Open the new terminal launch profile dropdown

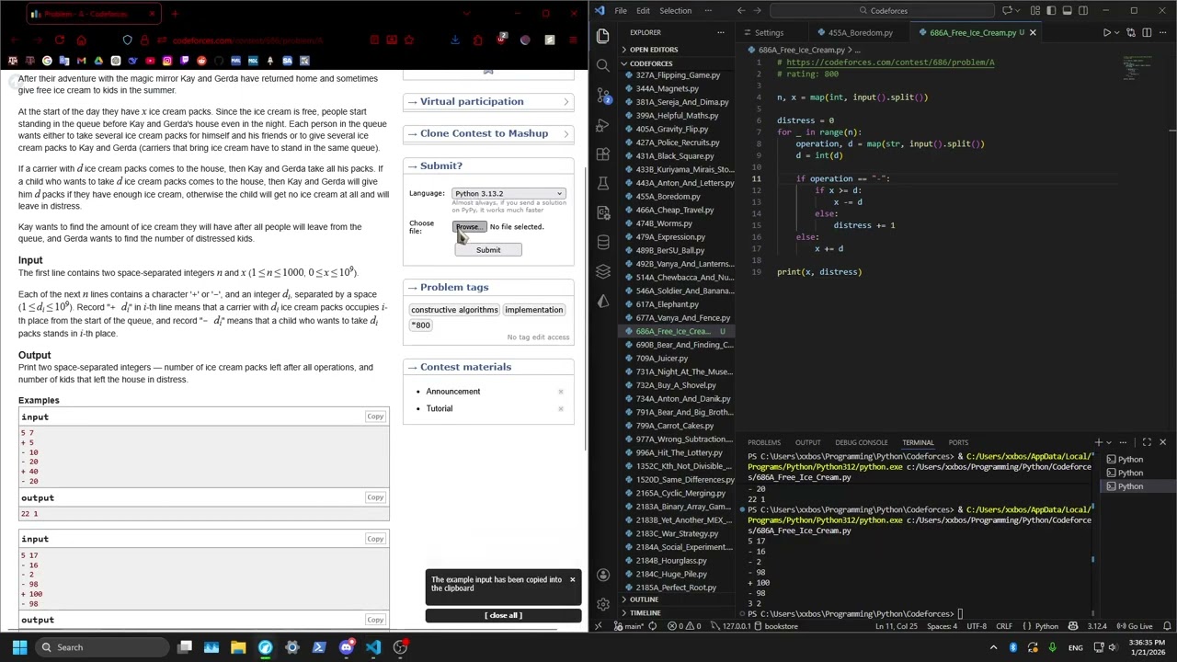pyautogui.click(x=1109, y=443)
